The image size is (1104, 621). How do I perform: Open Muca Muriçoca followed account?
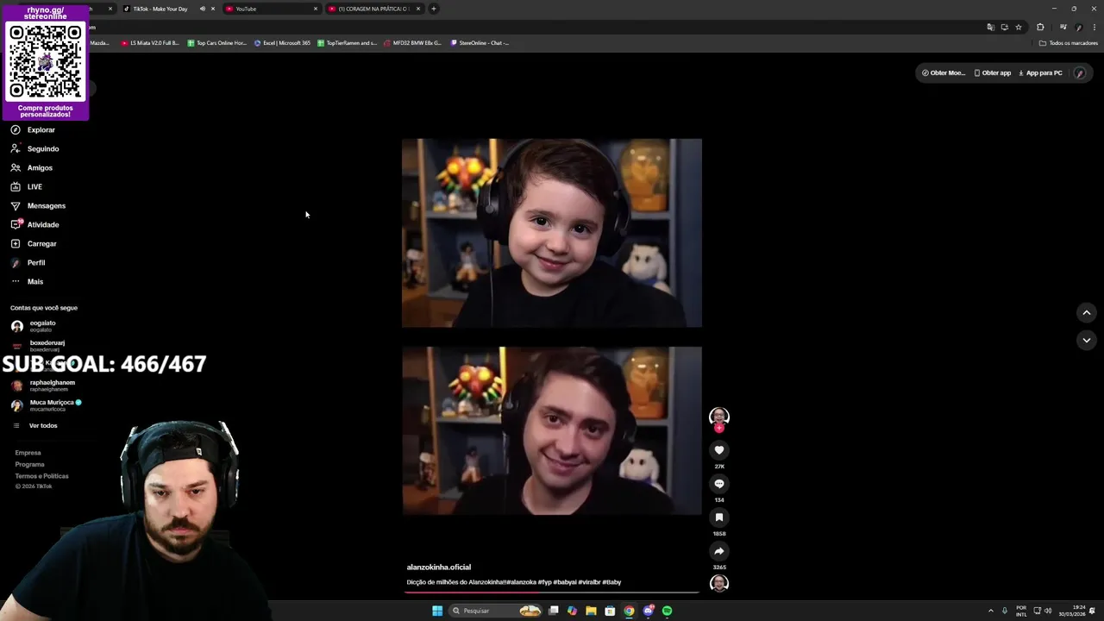pos(47,405)
